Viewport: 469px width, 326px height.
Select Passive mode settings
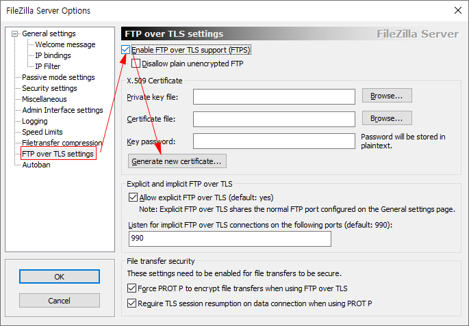click(58, 77)
